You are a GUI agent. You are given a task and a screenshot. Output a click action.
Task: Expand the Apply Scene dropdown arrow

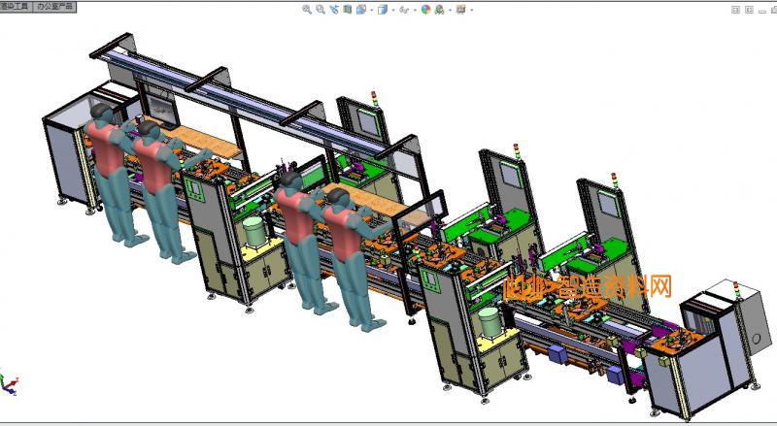[448, 10]
